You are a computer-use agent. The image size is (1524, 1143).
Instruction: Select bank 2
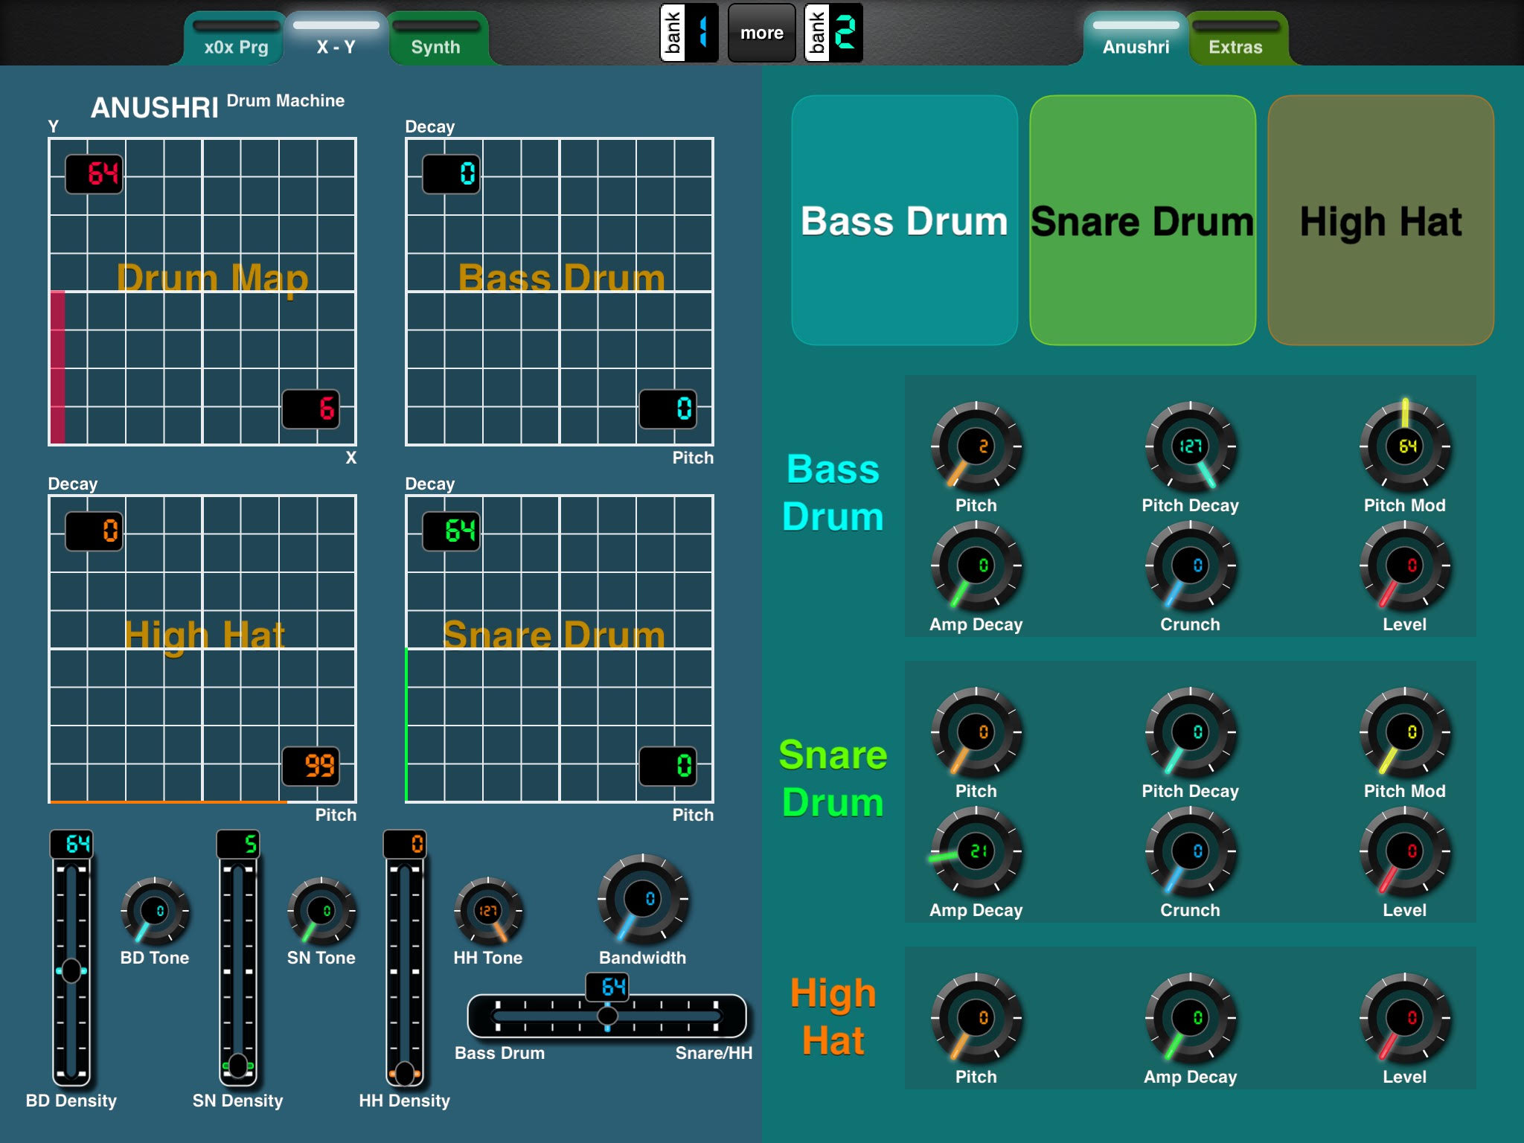pyautogui.click(x=833, y=33)
